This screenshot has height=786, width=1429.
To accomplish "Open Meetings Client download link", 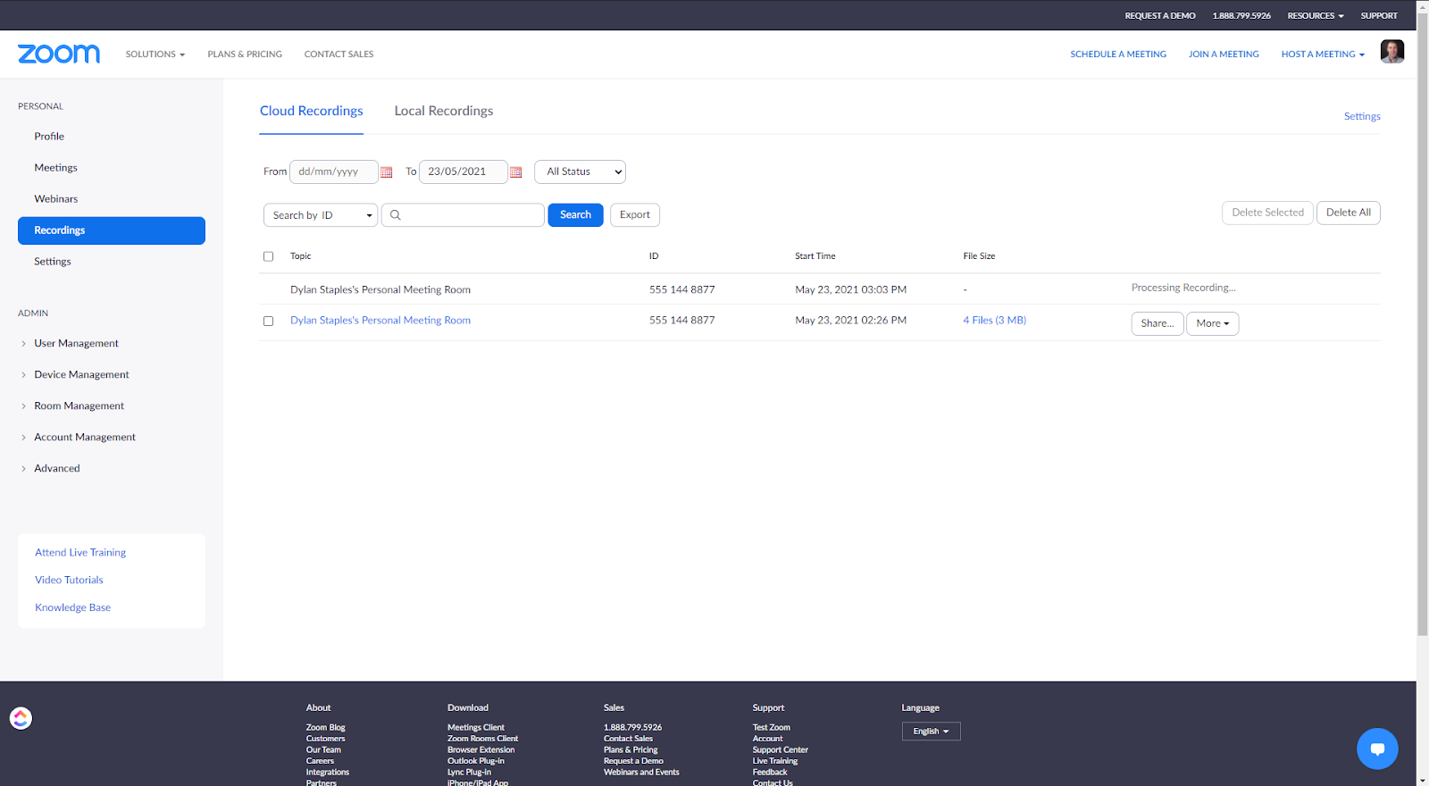I will [x=475, y=728].
